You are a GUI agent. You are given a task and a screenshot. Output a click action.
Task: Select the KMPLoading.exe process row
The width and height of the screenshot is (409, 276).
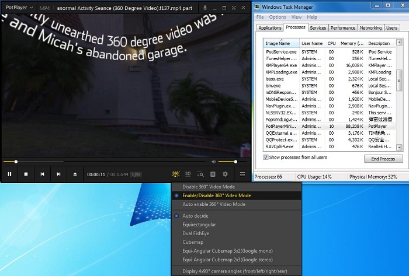pyautogui.click(x=330, y=72)
